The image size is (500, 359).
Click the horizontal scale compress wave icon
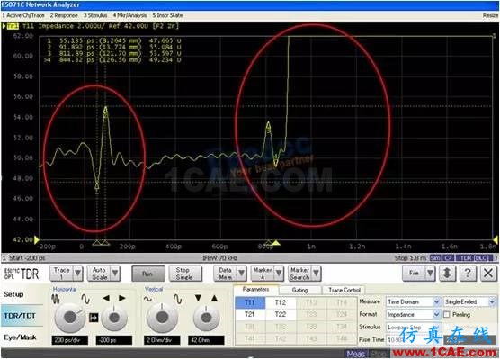click(56, 299)
